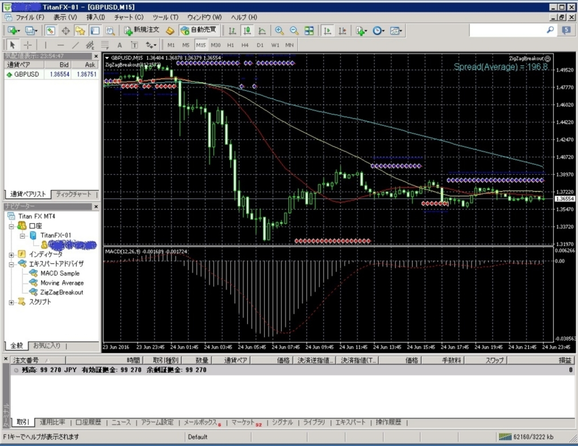The width and height of the screenshot is (578, 446).
Task: Toggle chart auto scroll
Action: click(327, 31)
